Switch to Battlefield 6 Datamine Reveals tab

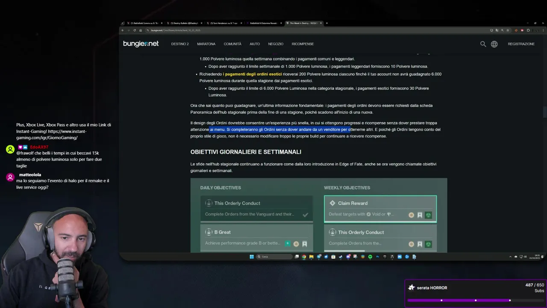point(263,23)
